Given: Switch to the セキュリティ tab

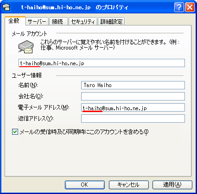Looking at the screenshot, I should [83, 21].
